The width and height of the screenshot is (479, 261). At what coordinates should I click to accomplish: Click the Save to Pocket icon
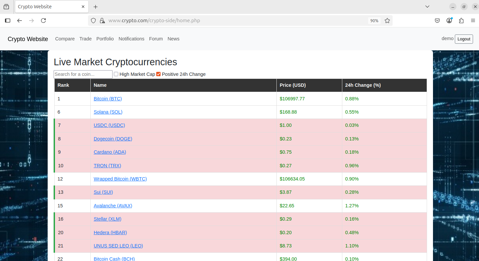[x=437, y=21]
